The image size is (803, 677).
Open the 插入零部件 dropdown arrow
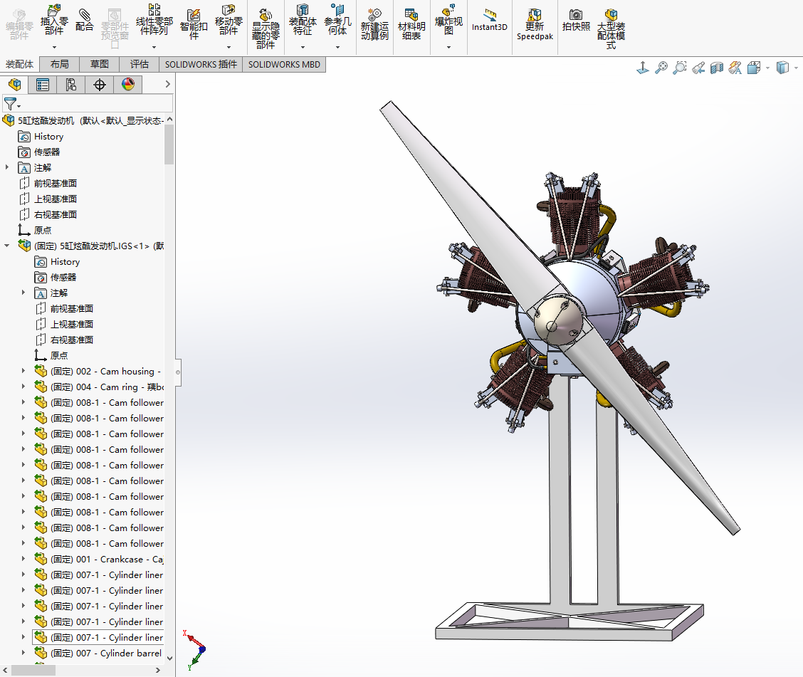[x=54, y=48]
